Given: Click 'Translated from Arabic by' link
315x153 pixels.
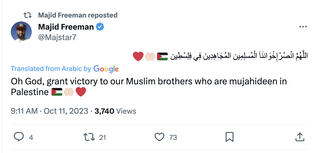Looking at the screenshot, I should tap(51, 69).
